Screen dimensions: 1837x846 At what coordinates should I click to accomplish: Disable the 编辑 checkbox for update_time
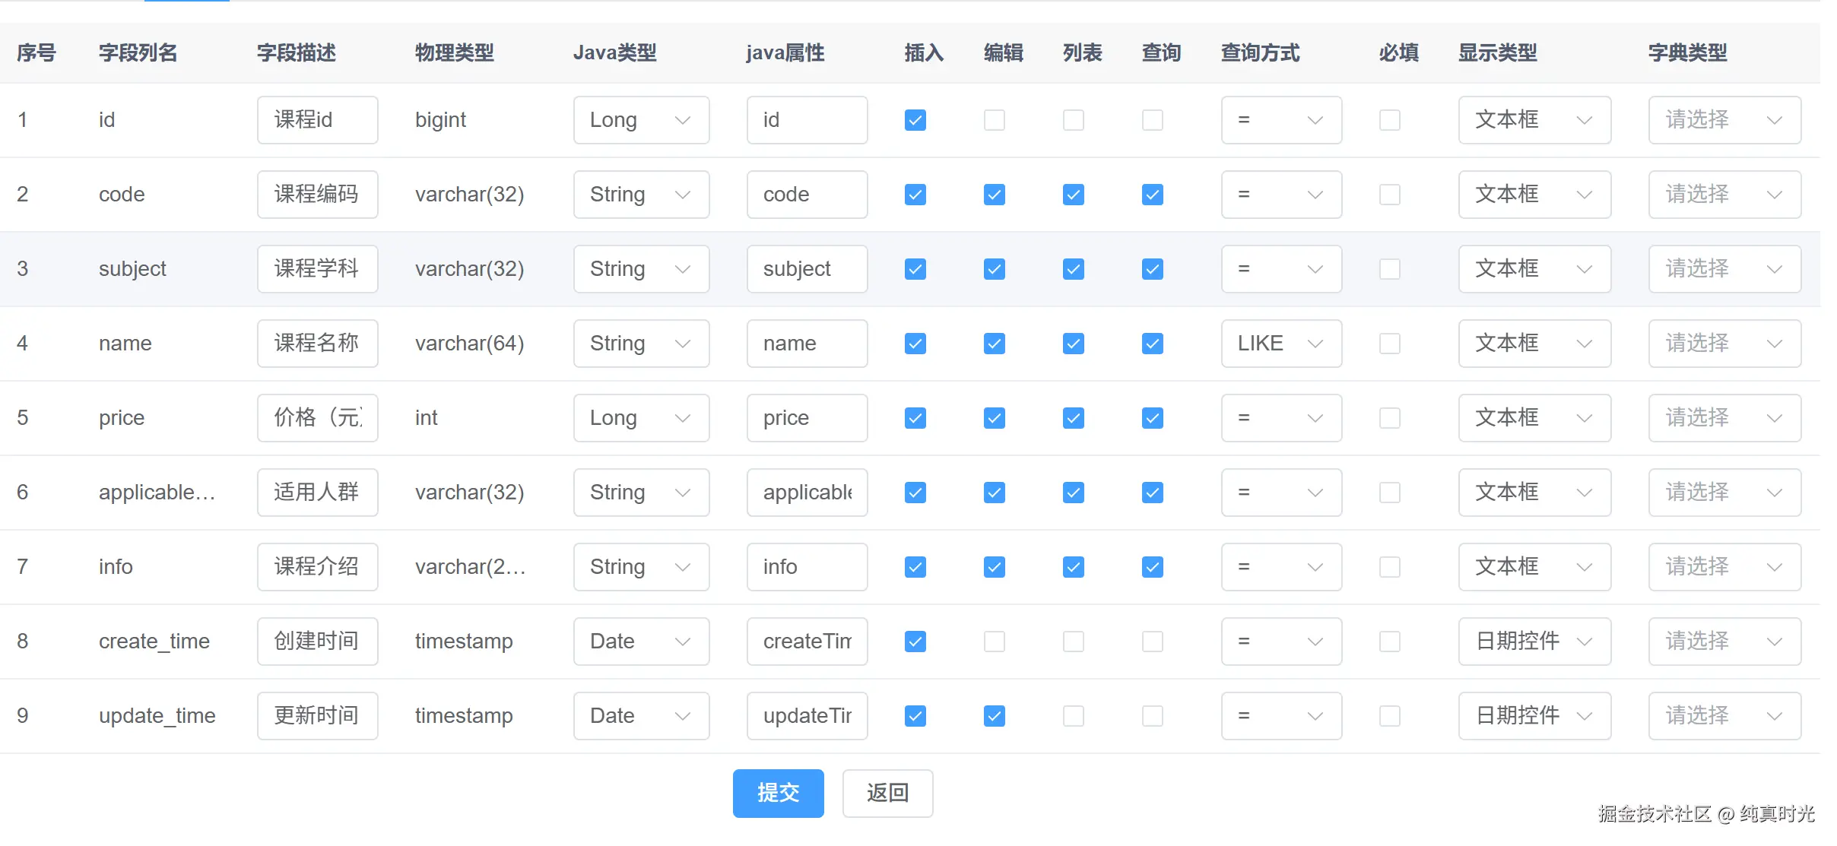(x=994, y=715)
